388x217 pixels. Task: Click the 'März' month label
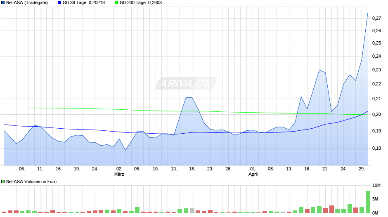click(x=119, y=174)
